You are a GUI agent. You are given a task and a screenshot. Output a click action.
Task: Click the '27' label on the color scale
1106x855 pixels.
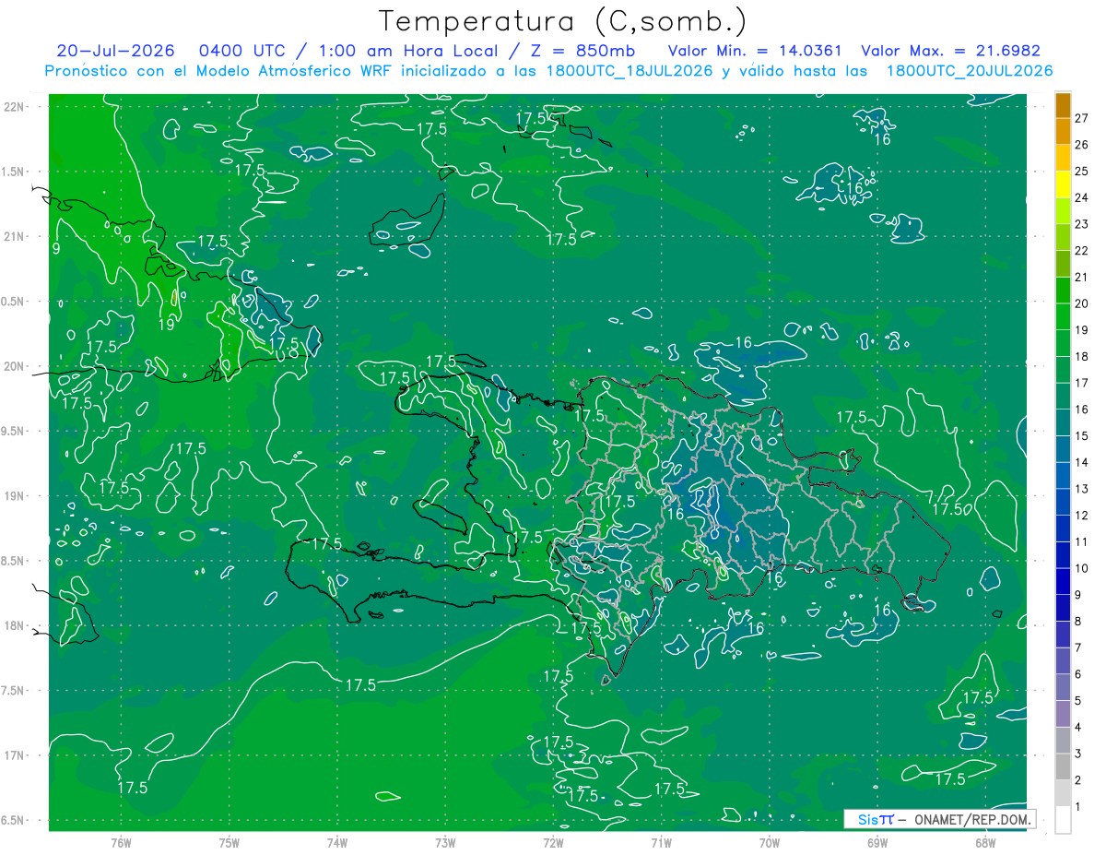tap(1081, 118)
